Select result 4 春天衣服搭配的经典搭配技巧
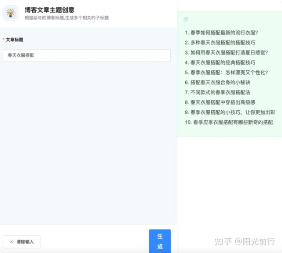Viewport: 282px width, 253px height. pos(220,62)
